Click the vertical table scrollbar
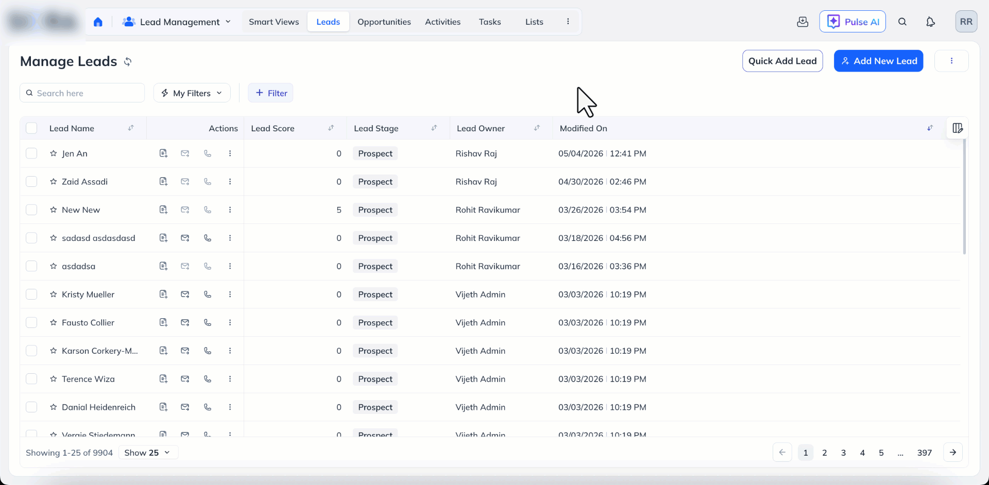The height and width of the screenshot is (485, 989). coord(964,198)
